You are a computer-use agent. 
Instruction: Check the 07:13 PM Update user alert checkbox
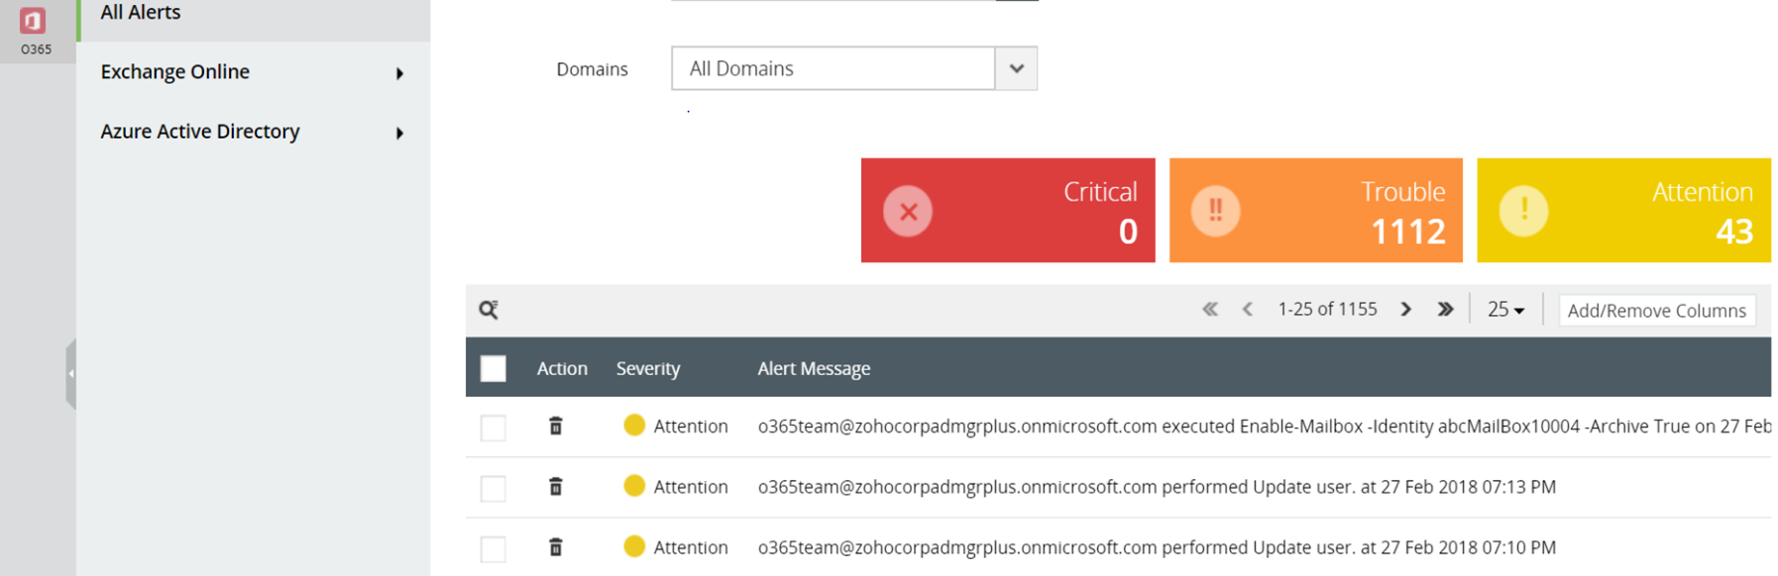493,488
